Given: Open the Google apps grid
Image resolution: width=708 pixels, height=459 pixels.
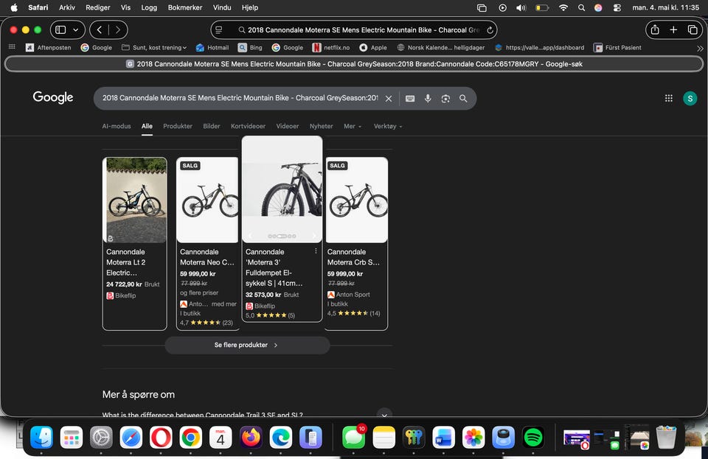Looking at the screenshot, I should point(669,98).
